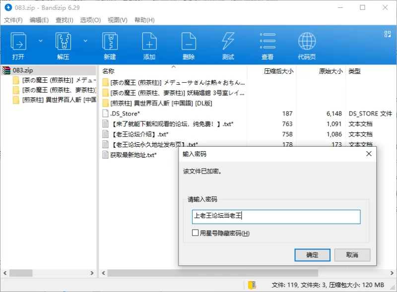Click the Code page (代码页) globe icon
The width and height of the screenshot is (397, 292).
coord(307,42)
